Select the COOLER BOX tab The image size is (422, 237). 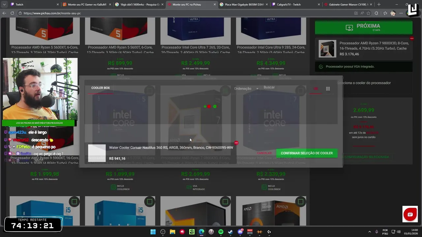[x=101, y=88]
